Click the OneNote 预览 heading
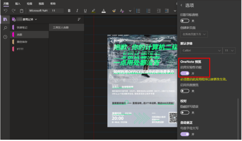Screen dimensions: 242x141 (191, 62)
